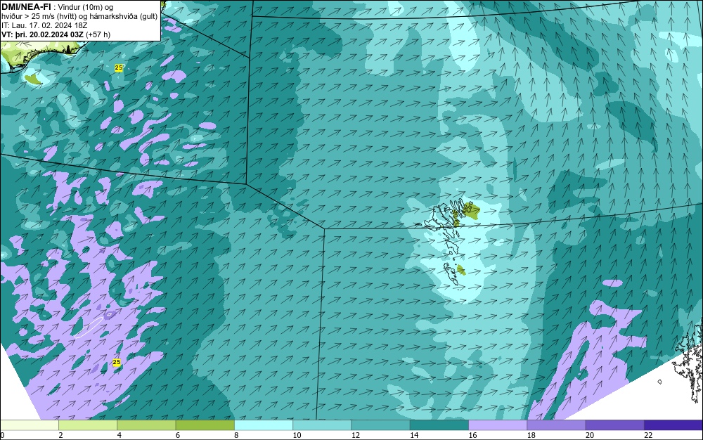Click the scale label '10'
This screenshot has width=703, height=440.
(297, 435)
